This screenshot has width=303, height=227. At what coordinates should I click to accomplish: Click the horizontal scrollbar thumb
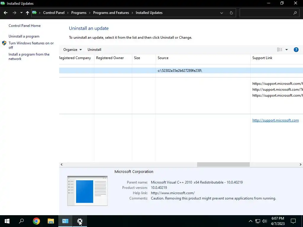[223, 164]
